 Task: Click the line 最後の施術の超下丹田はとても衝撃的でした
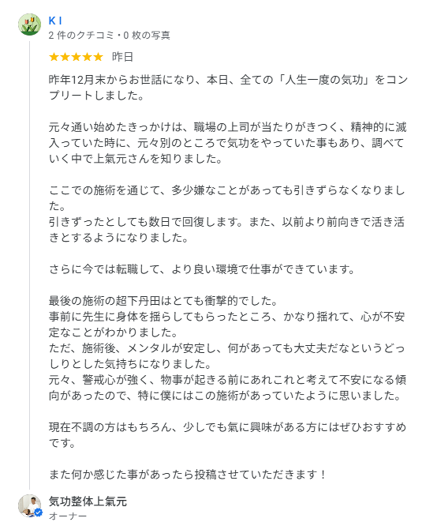tap(163, 301)
